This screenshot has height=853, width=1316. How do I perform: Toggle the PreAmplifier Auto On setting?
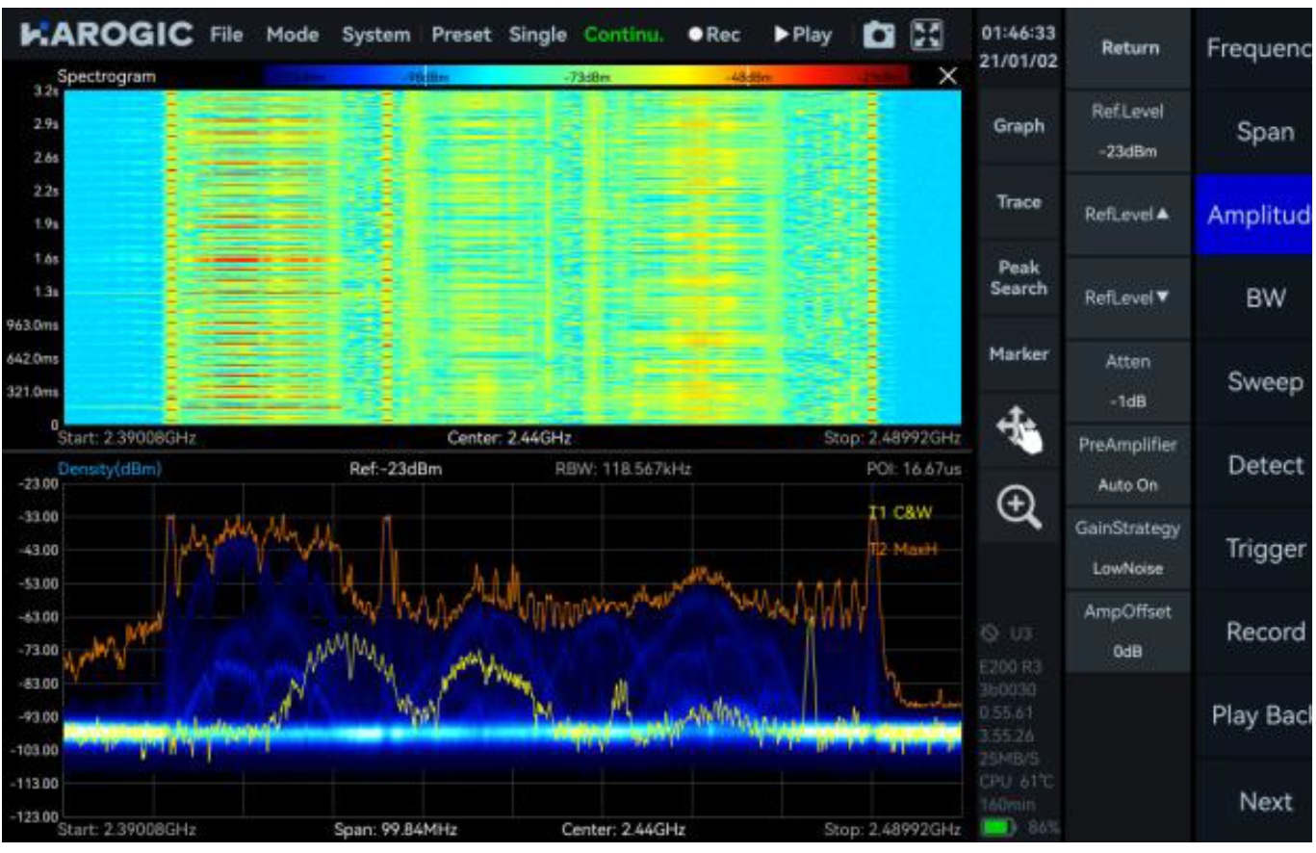point(1128,465)
